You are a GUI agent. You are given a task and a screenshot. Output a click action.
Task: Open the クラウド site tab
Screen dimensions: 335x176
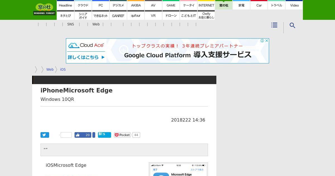point(83,5)
